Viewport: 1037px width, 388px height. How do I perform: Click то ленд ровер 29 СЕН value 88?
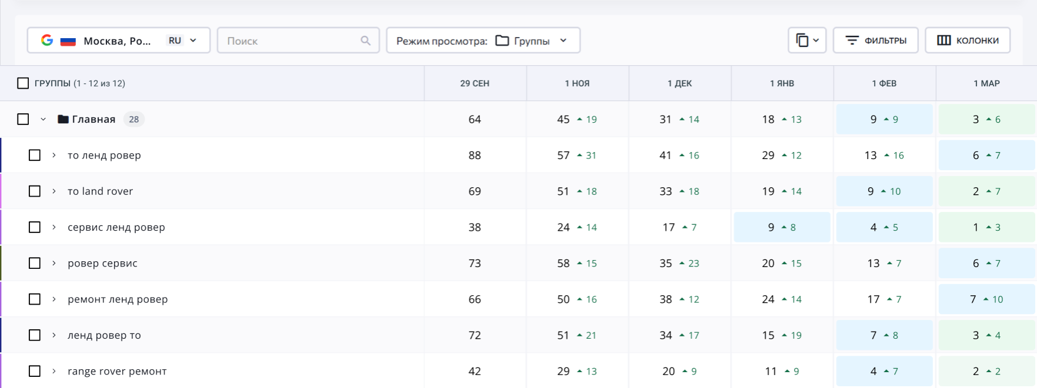tap(475, 155)
